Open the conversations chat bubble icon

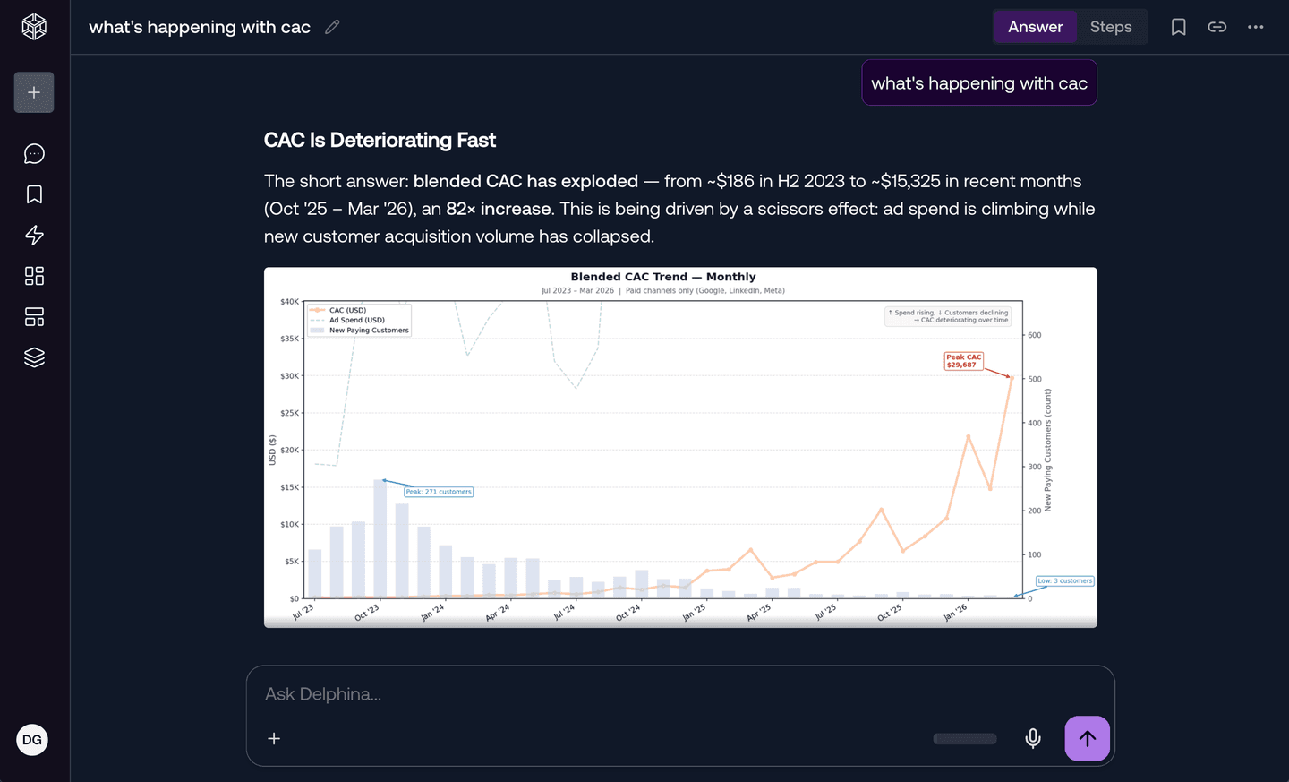pos(33,153)
